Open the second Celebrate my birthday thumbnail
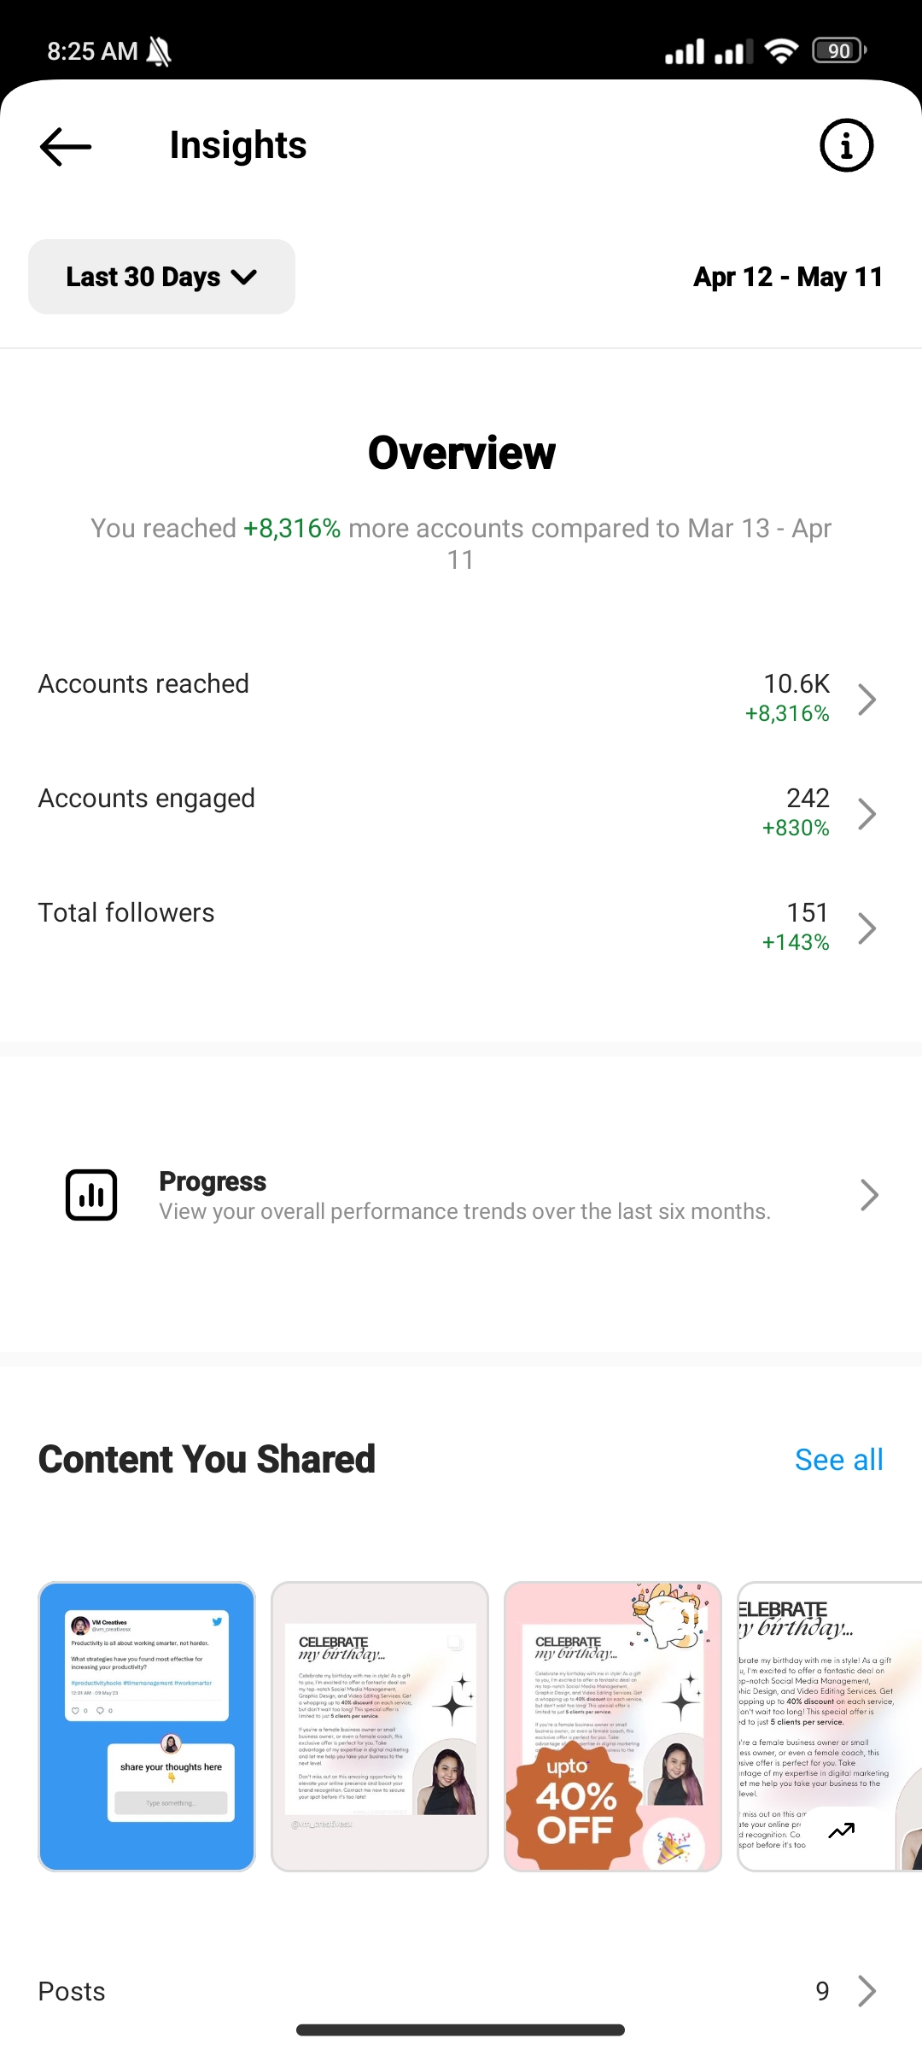Image resolution: width=922 pixels, height=2050 pixels. pyautogui.click(x=380, y=1726)
